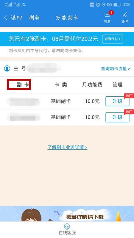This screenshot has height=238, width=134.
Task: Tap the 更多详情请下载 banner
Action: click(x=67, y=214)
